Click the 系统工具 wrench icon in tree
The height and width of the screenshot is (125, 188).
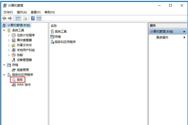click(9, 30)
